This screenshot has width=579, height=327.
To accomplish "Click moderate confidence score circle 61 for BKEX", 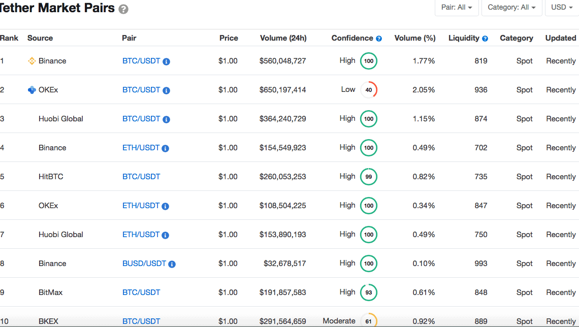I will [369, 320].
